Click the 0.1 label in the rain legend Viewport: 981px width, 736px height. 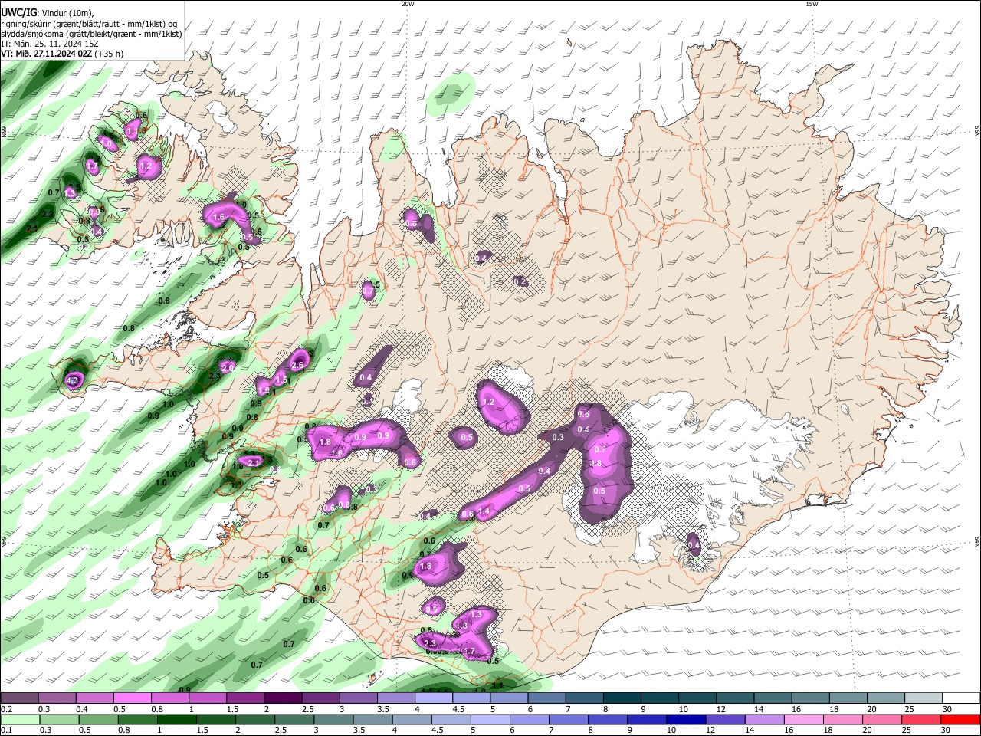[5, 730]
